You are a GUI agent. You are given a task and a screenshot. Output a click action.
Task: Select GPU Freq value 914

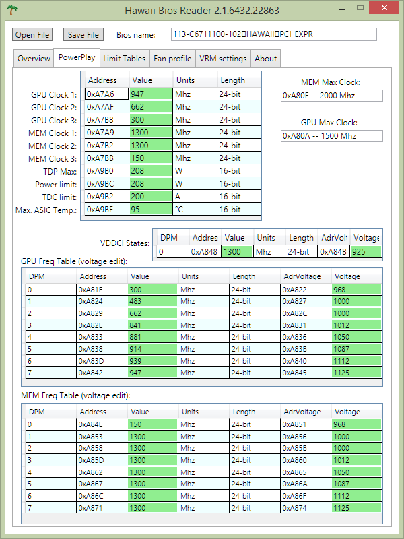pos(152,349)
